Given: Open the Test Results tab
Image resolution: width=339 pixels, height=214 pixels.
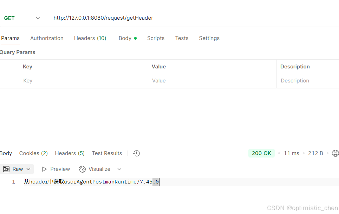Looking at the screenshot, I should (107, 153).
